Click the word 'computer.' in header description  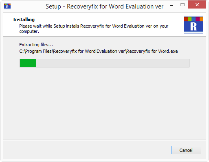pos(29,31)
